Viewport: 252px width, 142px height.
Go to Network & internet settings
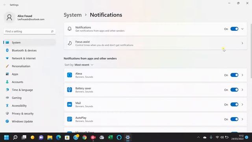[x=30, y=58]
